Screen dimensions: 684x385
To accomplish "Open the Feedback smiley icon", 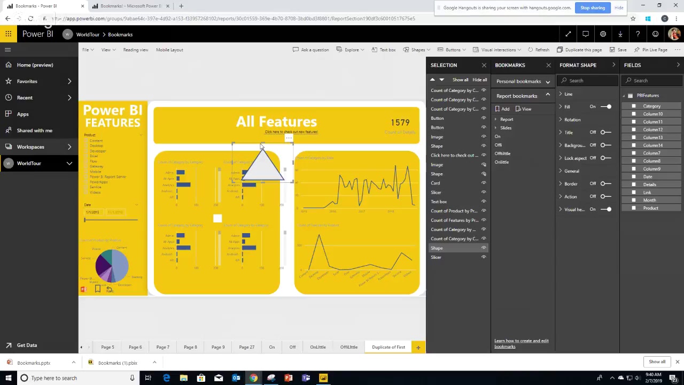I will click(655, 34).
